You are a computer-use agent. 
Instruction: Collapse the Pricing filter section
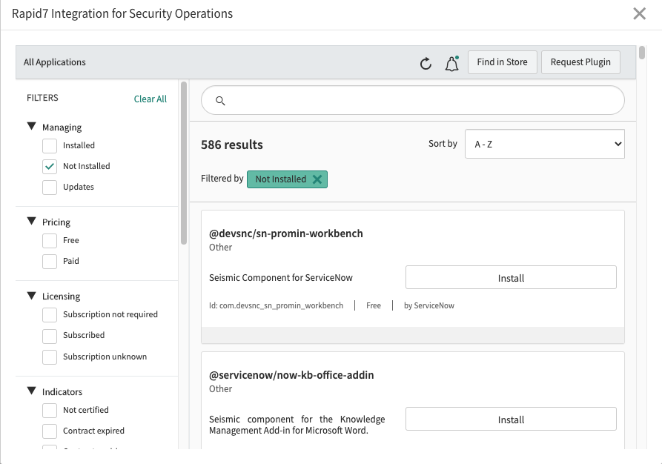(x=32, y=221)
